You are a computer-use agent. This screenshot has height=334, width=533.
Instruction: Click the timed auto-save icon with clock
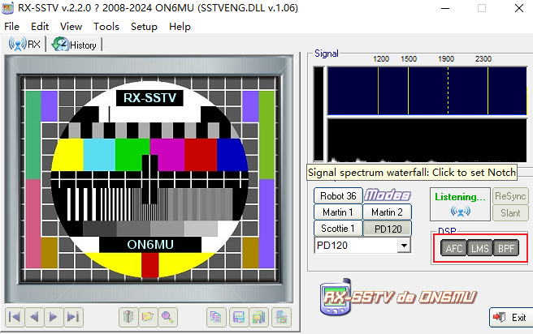pos(281,317)
